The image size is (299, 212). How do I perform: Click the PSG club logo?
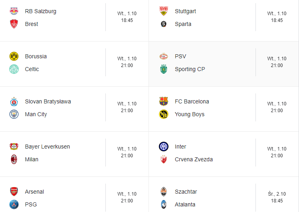coord(14,204)
